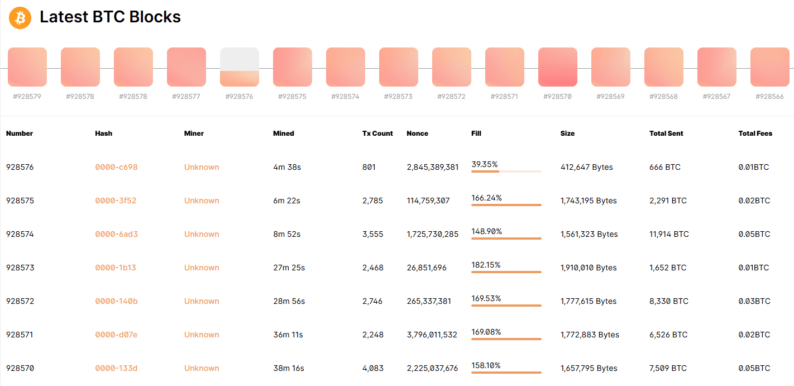Screen dimensions: 794x386
Task: Select the partially filled block #928576 tile
Action: click(x=239, y=67)
